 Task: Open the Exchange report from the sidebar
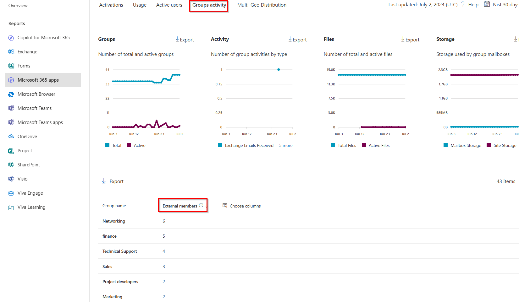pos(27,51)
